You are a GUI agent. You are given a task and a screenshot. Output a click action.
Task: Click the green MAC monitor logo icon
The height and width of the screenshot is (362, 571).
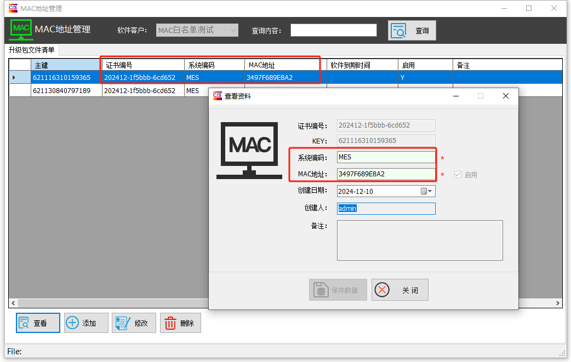click(21, 30)
